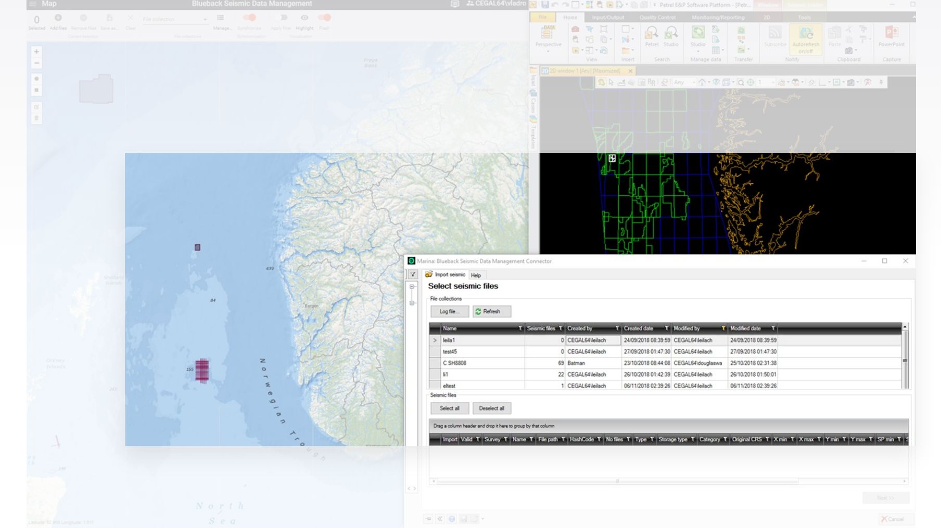Open the hamburger menu next to Map
The height and width of the screenshot is (528, 941).
pyautogui.click(x=33, y=4)
